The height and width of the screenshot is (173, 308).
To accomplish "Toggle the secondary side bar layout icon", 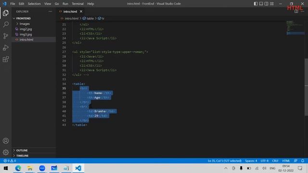I will pyautogui.click(x=266, y=4).
